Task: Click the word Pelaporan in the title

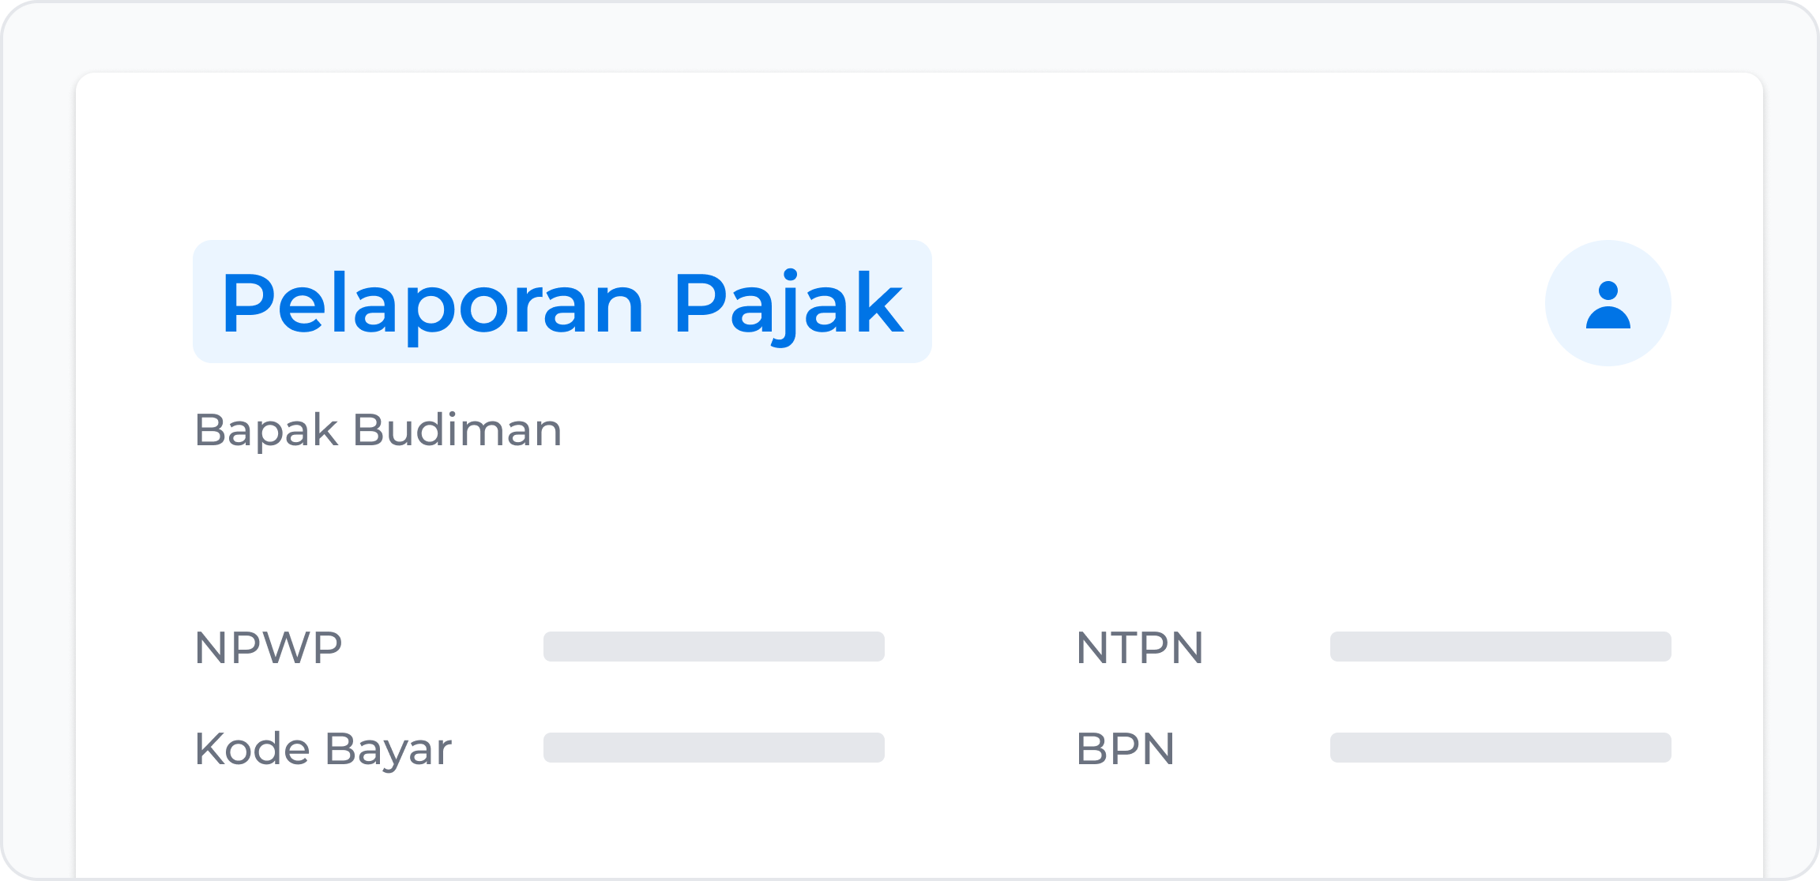Action: (x=433, y=306)
